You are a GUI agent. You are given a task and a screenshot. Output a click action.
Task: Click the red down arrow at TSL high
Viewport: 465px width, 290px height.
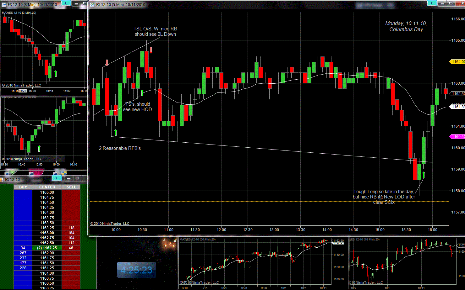pos(151,50)
